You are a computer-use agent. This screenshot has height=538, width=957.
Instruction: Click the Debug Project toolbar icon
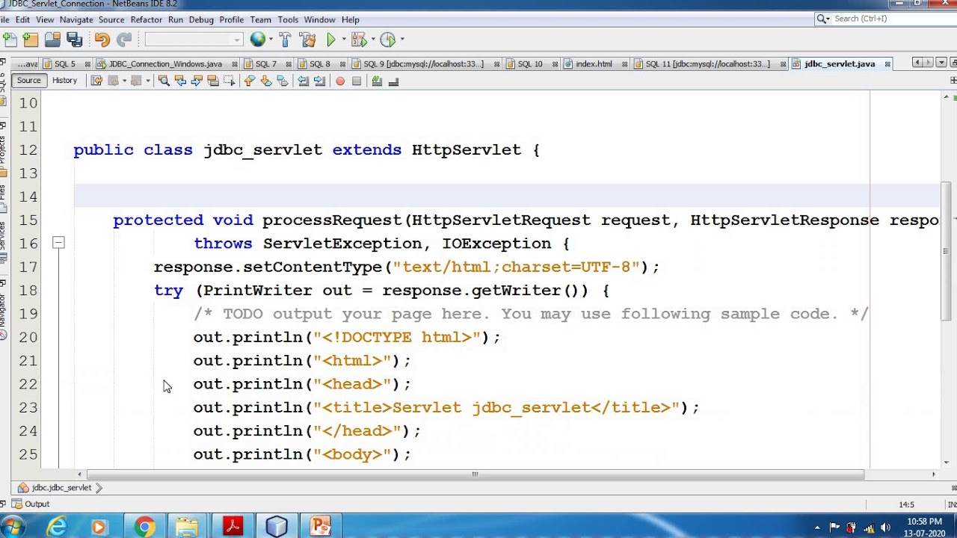(357, 39)
